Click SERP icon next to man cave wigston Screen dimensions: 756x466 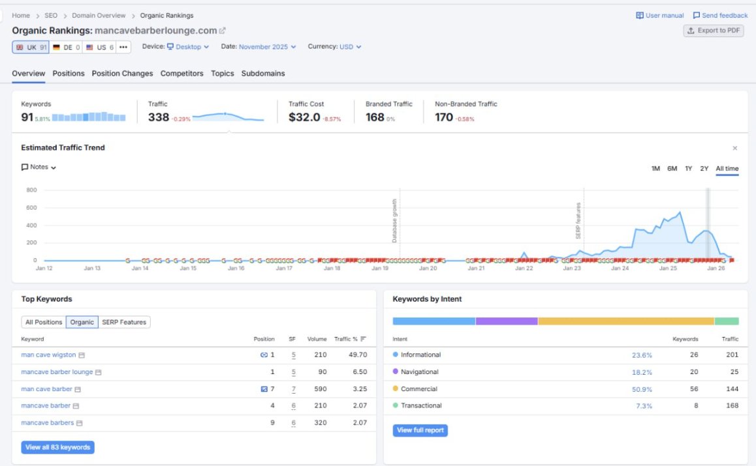82,355
